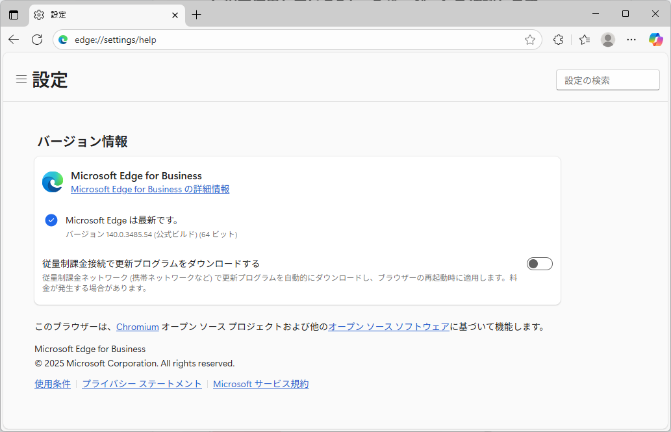Image resolution: width=671 pixels, height=432 pixels.
Task: Add this page to favorites with star icon
Action: click(530, 40)
